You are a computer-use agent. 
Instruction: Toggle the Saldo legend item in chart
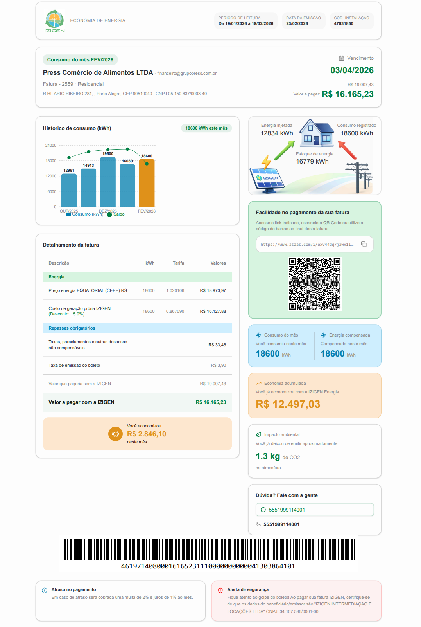coord(116,214)
